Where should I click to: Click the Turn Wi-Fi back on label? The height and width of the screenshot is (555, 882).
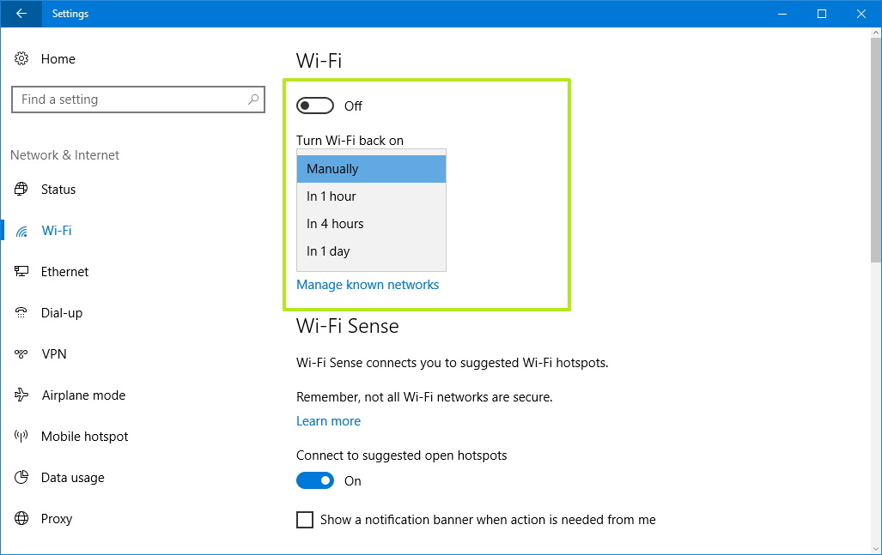coord(350,141)
